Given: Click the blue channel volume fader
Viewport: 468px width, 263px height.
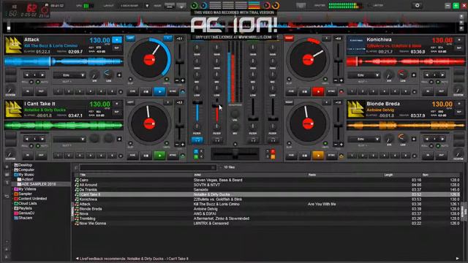Looking at the screenshot, I should (x=197, y=103).
